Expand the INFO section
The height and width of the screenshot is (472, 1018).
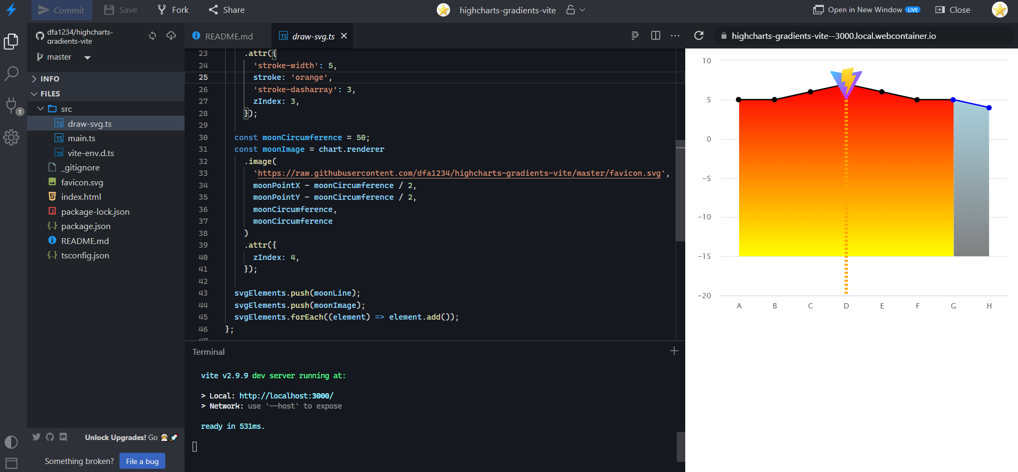click(106, 79)
